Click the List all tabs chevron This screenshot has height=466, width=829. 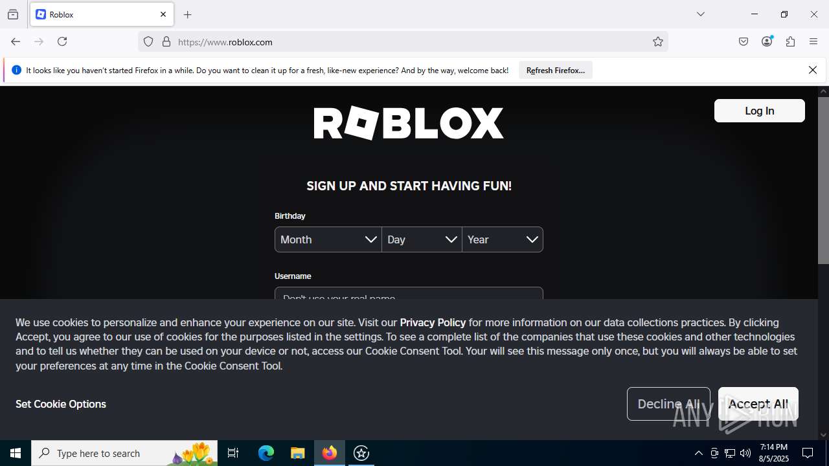(700, 14)
